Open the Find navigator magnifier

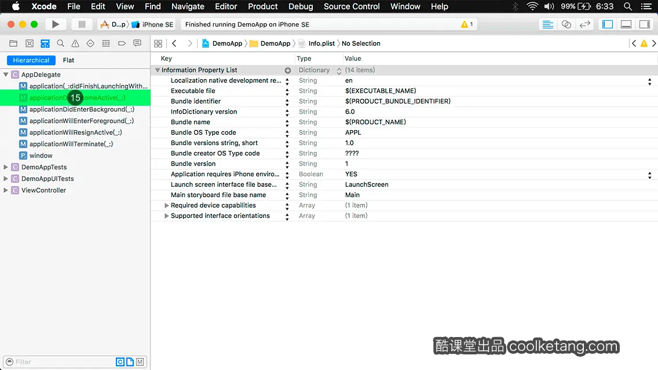coord(60,43)
